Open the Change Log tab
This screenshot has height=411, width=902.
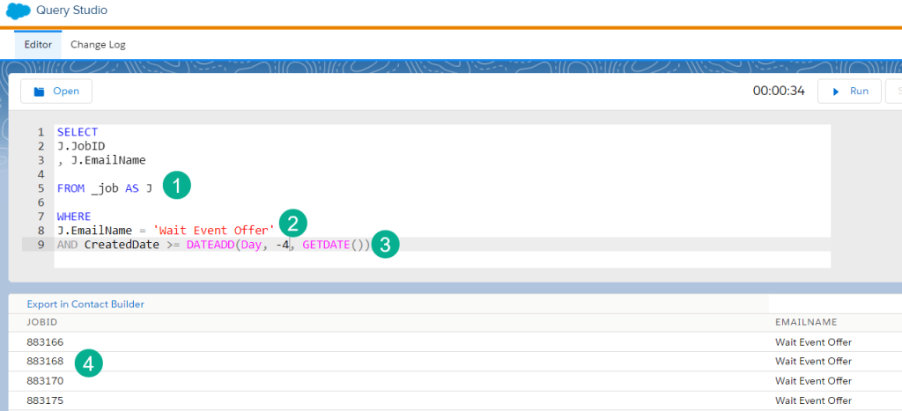coord(98,44)
